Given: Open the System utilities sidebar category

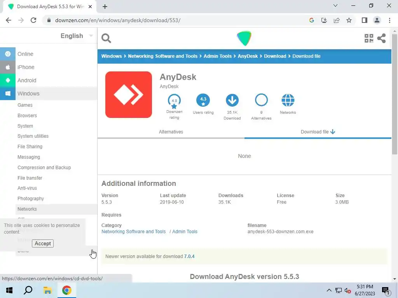Looking at the screenshot, I should click(x=33, y=136).
